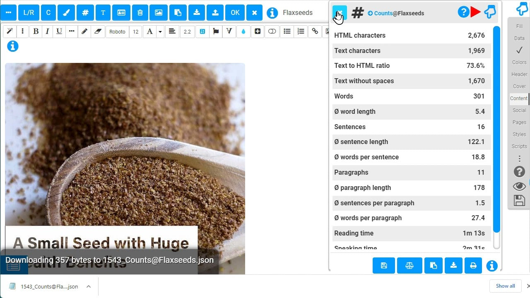Insert a bulleted list
Image resolution: width=530 pixels, height=298 pixels.
click(x=287, y=31)
